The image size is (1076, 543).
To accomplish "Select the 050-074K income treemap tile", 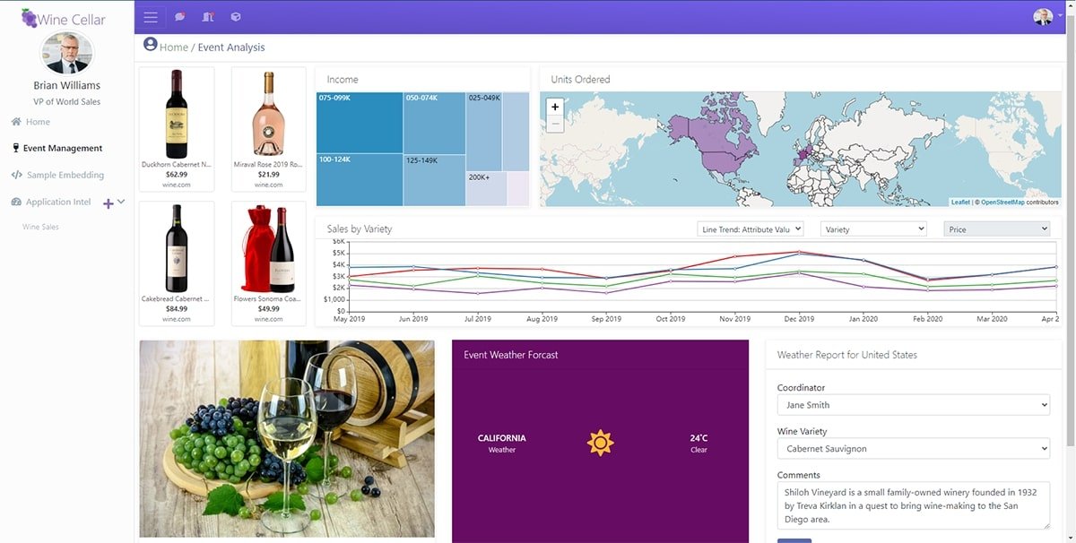I will (x=434, y=123).
